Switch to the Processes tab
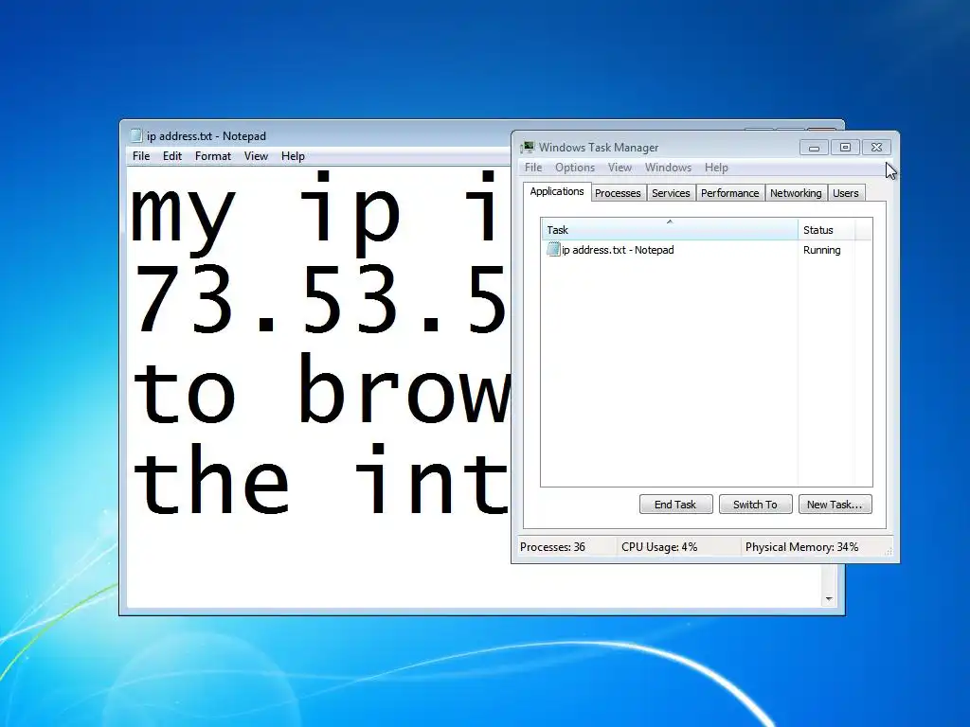Image resolution: width=970 pixels, height=727 pixels. click(x=618, y=193)
